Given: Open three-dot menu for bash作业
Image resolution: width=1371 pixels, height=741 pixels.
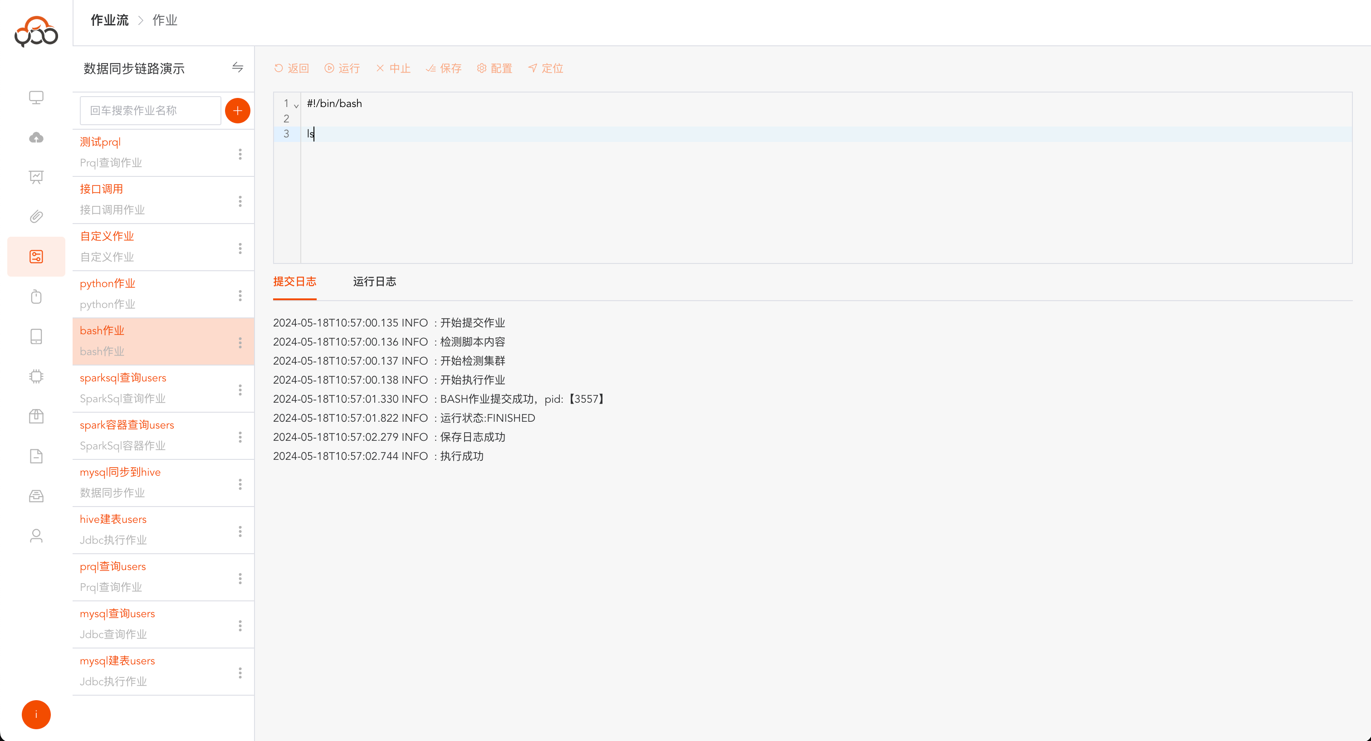Looking at the screenshot, I should 240,342.
